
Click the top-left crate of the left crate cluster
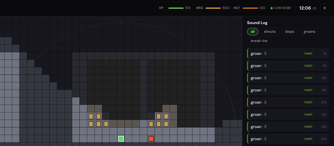pyautogui.click(x=91, y=116)
